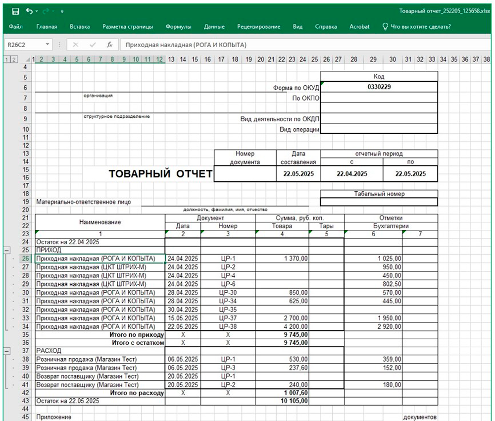Click the Save icon in quick access toolbar
The height and width of the screenshot is (421, 495).
click(15, 11)
